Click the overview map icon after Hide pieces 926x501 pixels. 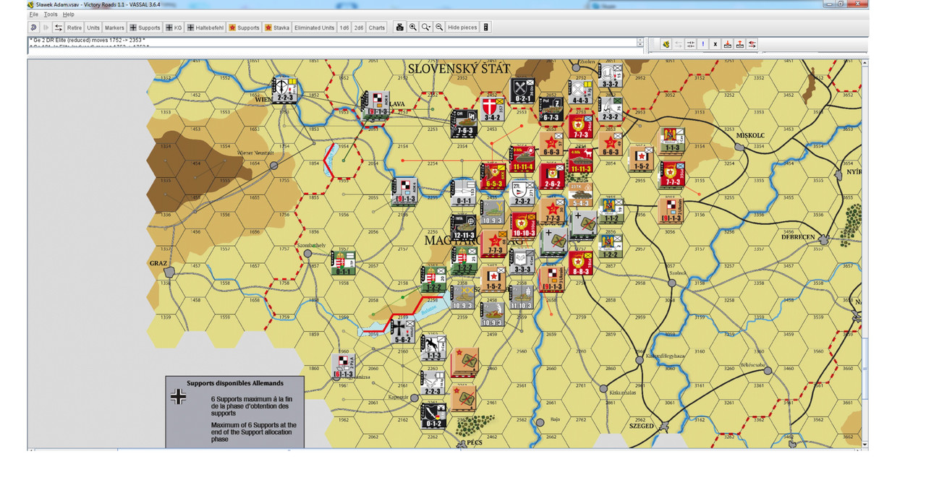[x=486, y=27]
